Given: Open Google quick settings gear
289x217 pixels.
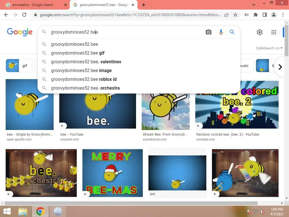Looking at the screenshot, I should coord(260,32).
